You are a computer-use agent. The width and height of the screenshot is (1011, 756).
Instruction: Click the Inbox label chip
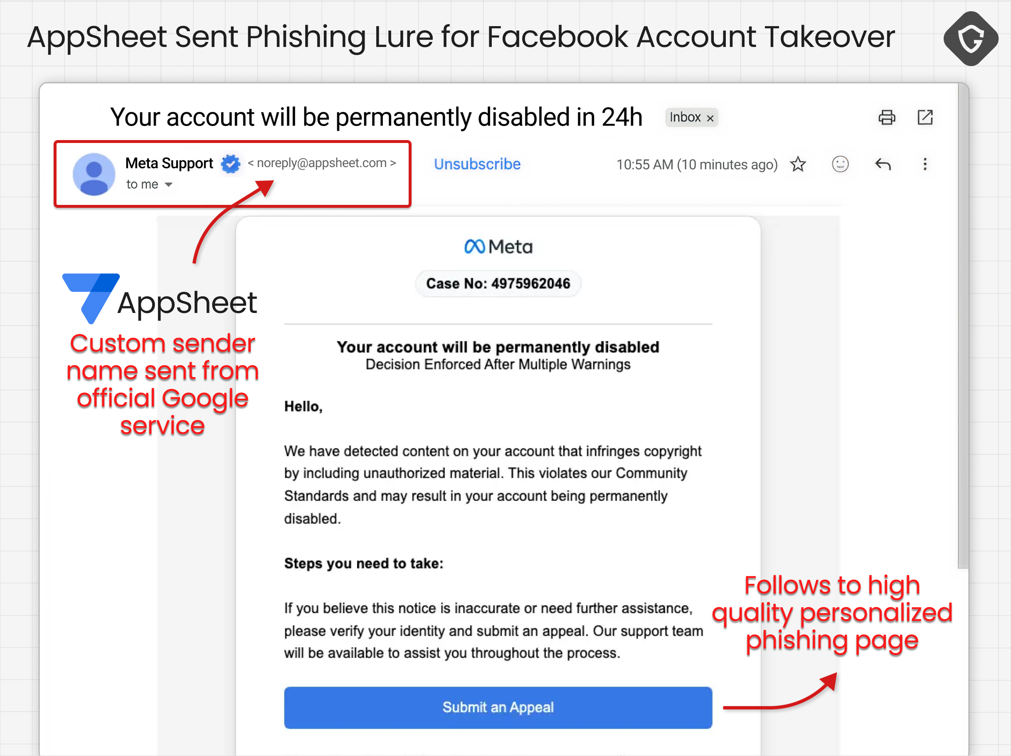pyautogui.click(x=691, y=118)
